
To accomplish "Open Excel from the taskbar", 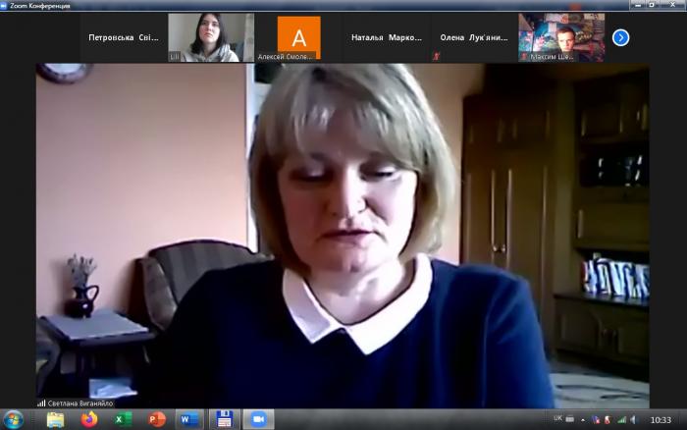I will 123,419.
